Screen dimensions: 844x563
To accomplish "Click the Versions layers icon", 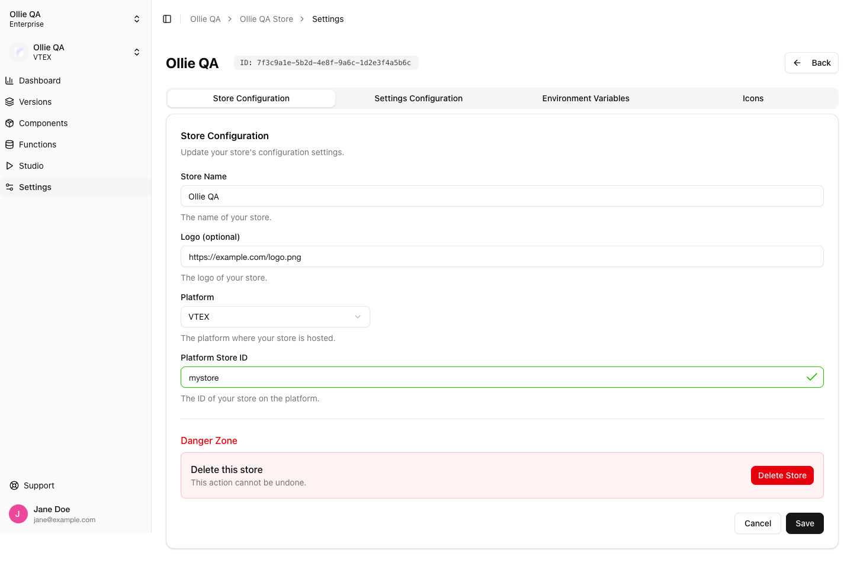I will click(9, 102).
